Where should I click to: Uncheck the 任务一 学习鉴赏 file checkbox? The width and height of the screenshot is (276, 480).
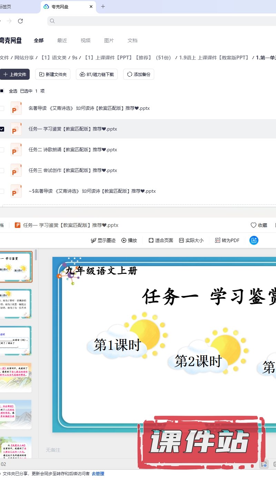click(x=2, y=129)
